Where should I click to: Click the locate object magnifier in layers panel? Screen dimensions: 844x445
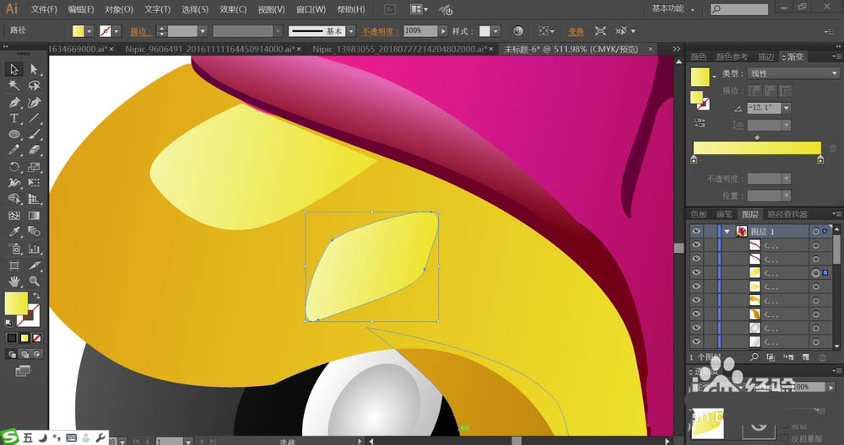point(755,357)
